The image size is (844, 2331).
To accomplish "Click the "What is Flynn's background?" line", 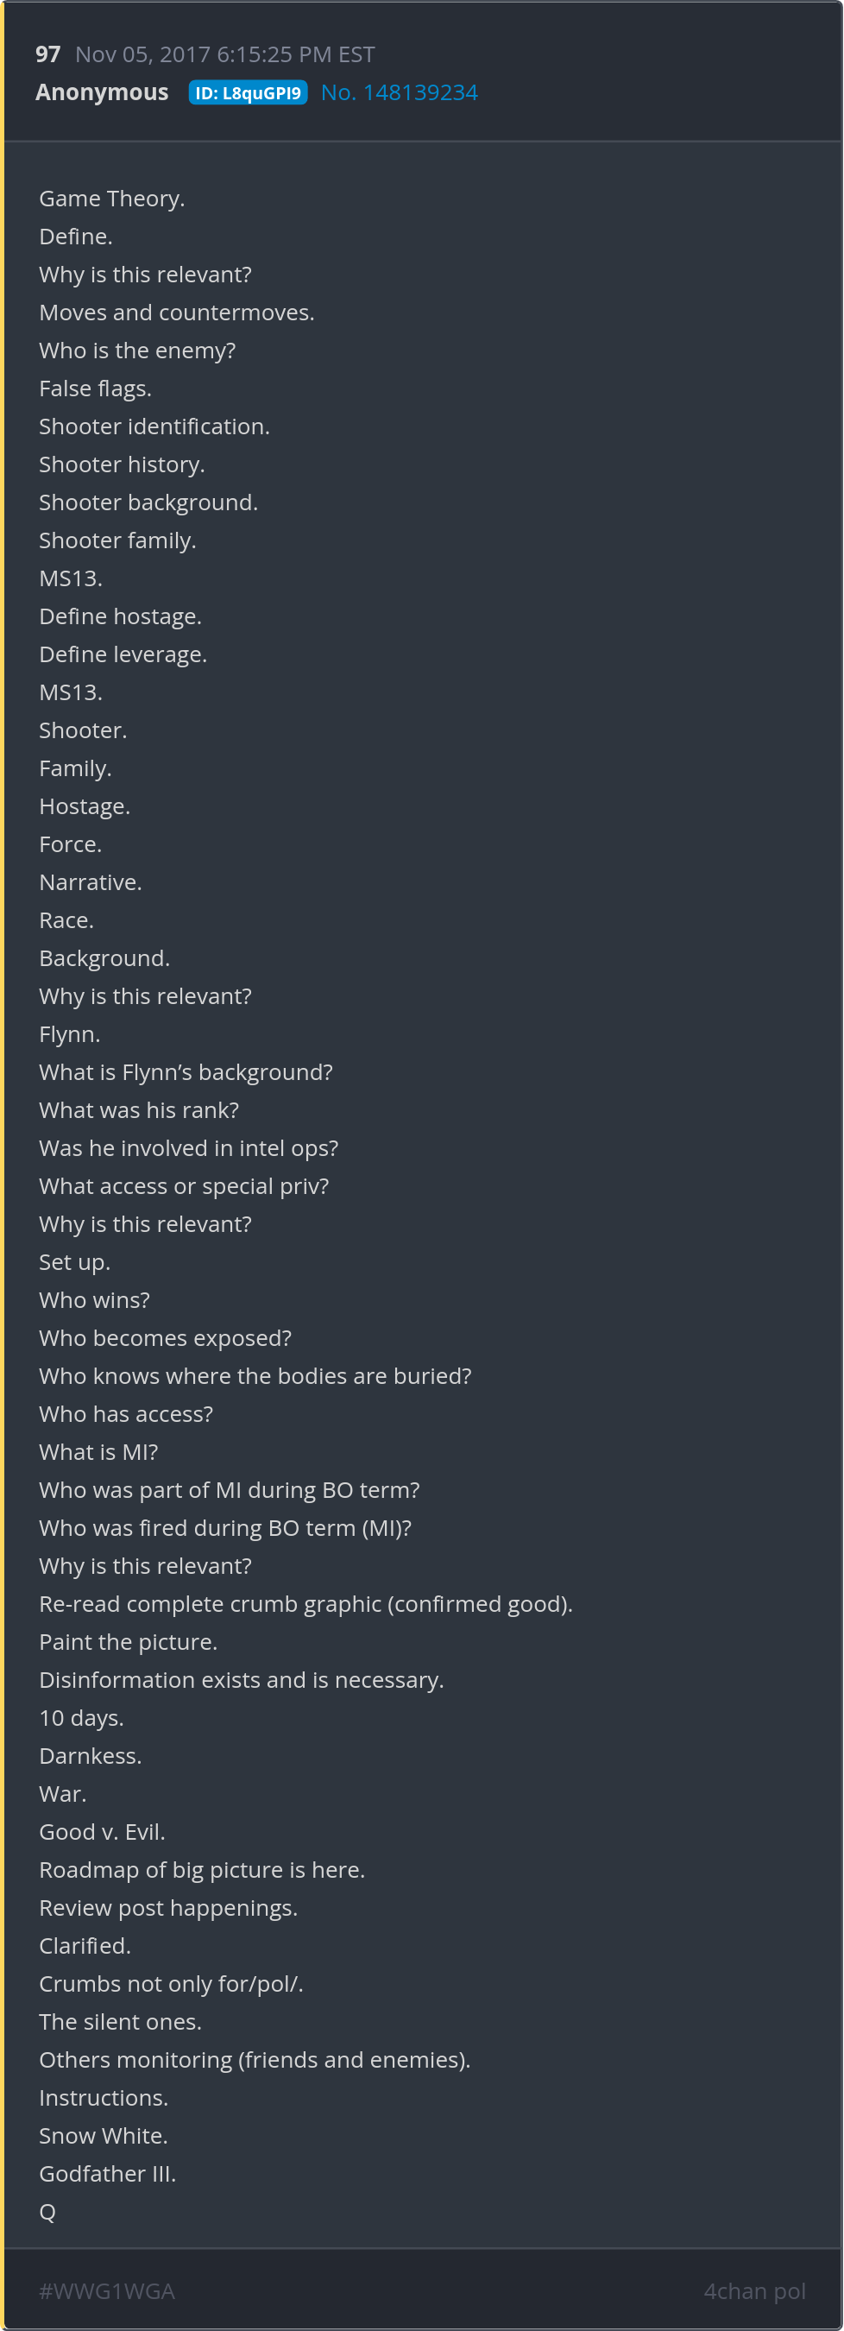I will coord(186,1072).
